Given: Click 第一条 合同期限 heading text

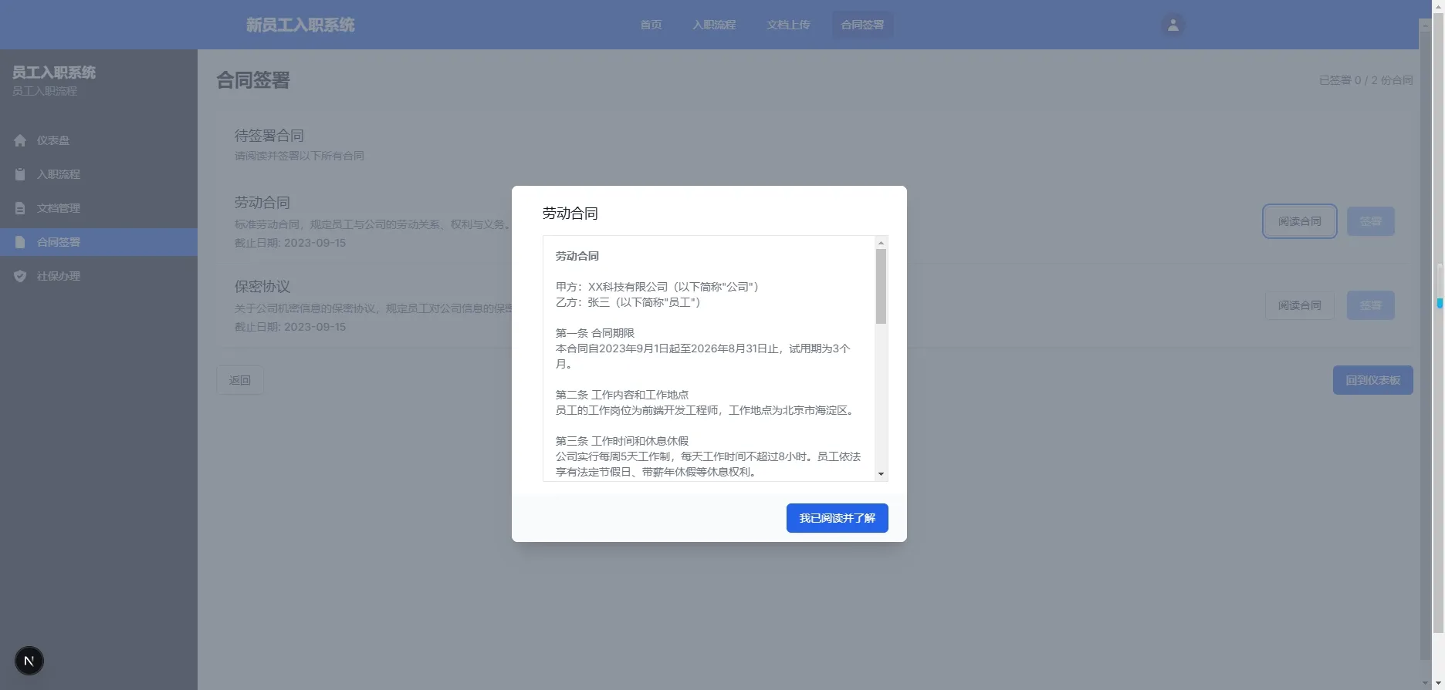Looking at the screenshot, I should (595, 333).
